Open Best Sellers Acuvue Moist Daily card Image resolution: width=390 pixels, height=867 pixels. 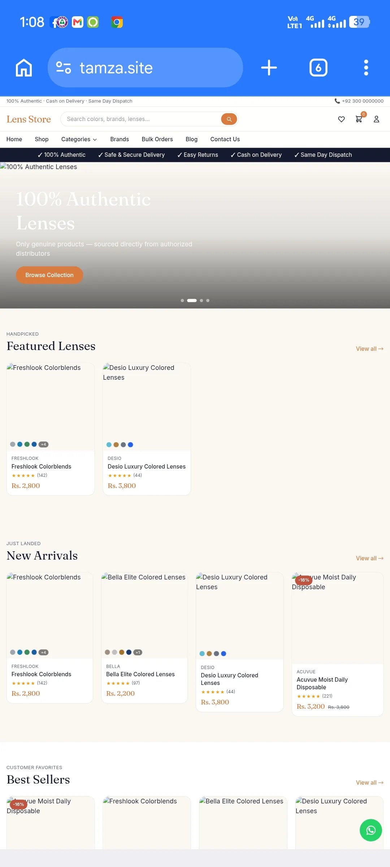point(51,823)
